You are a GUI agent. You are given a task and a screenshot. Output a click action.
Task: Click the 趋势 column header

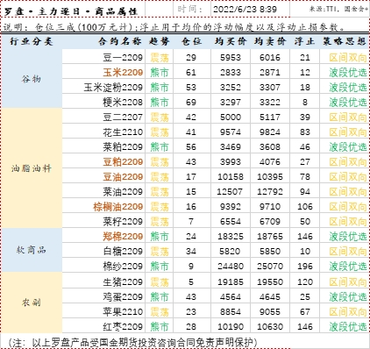click(160, 41)
